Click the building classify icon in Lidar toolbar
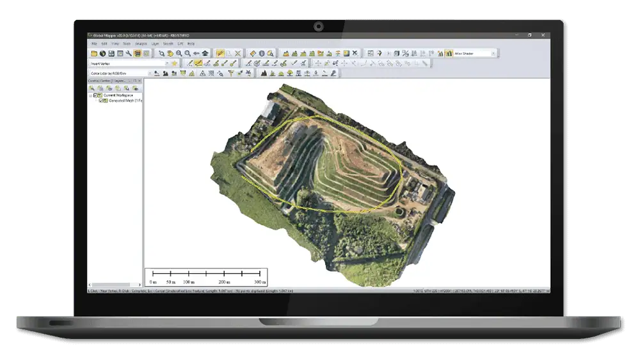640x355 pixels. click(298, 74)
